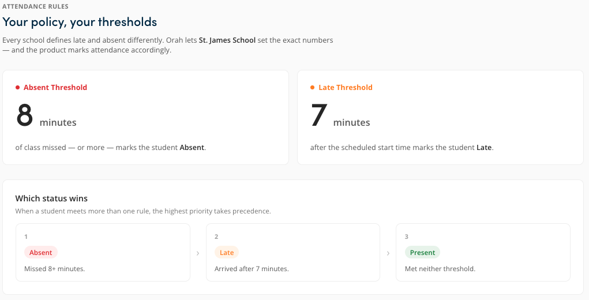Select the red Absent status badge
The height and width of the screenshot is (300, 589).
coord(40,252)
